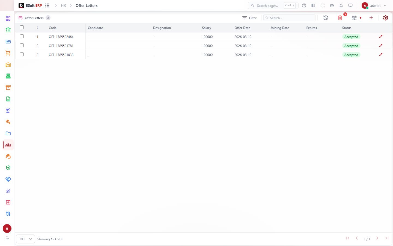The height and width of the screenshot is (246, 393).
Task: Click the Accepted status of OFF-1785501781
Action: point(351,46)
